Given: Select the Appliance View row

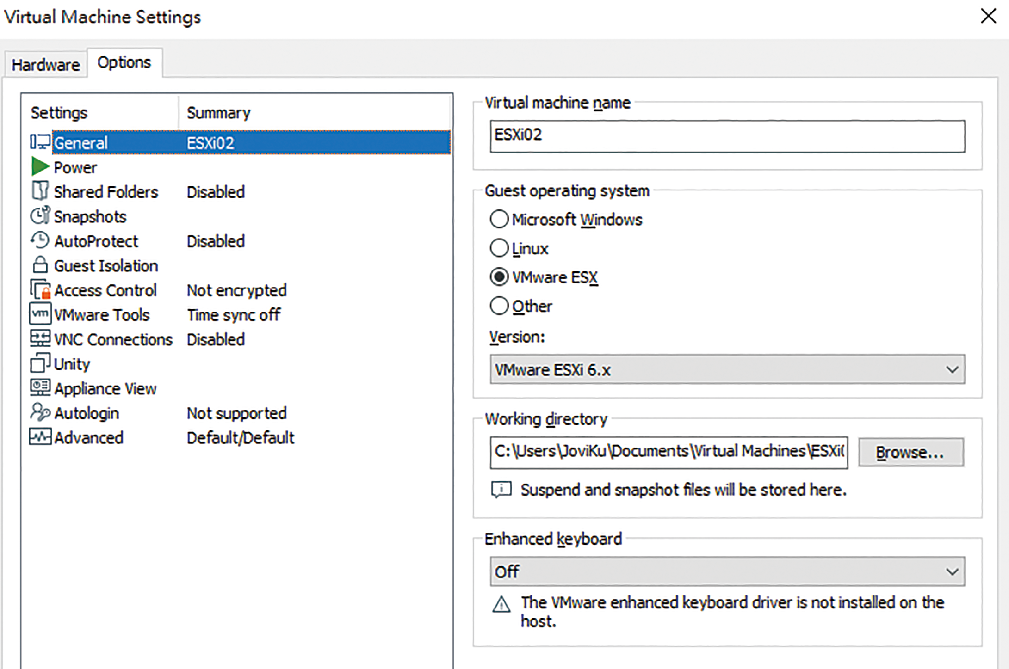Looking at the screenshot, I should point(240,388).
